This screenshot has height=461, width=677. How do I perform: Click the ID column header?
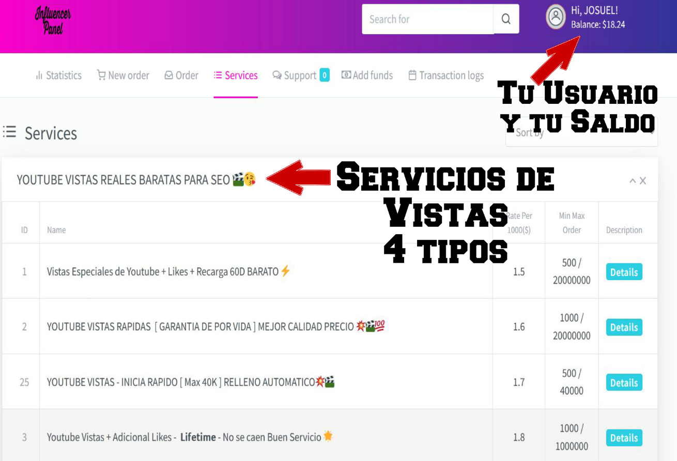(x=24, y=230)
